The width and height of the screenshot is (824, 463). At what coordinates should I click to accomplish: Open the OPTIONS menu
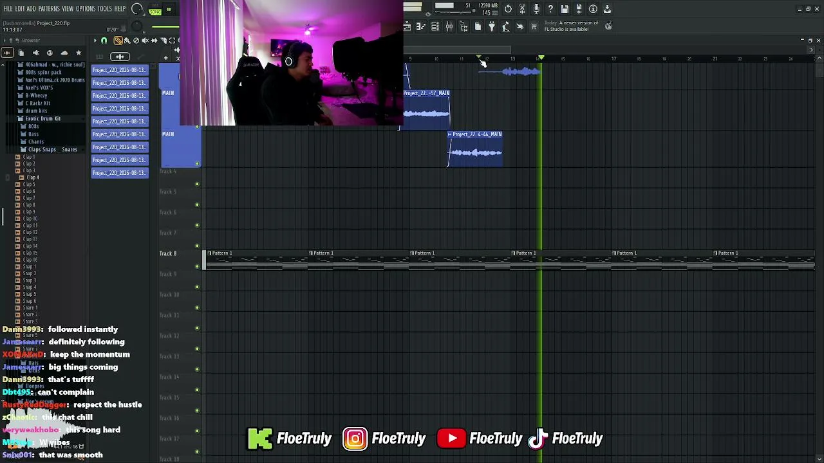pos(86,9)
